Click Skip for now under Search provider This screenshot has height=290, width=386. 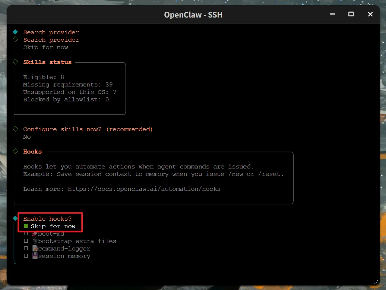tap(45, 47)
